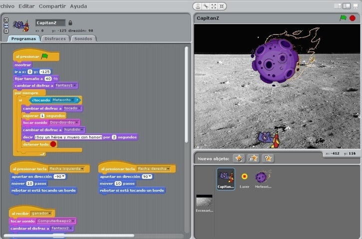The image size is (362, 239).
Task: Select the shrink sprite tool in toolbar
Action: click(x=222, y=6)
